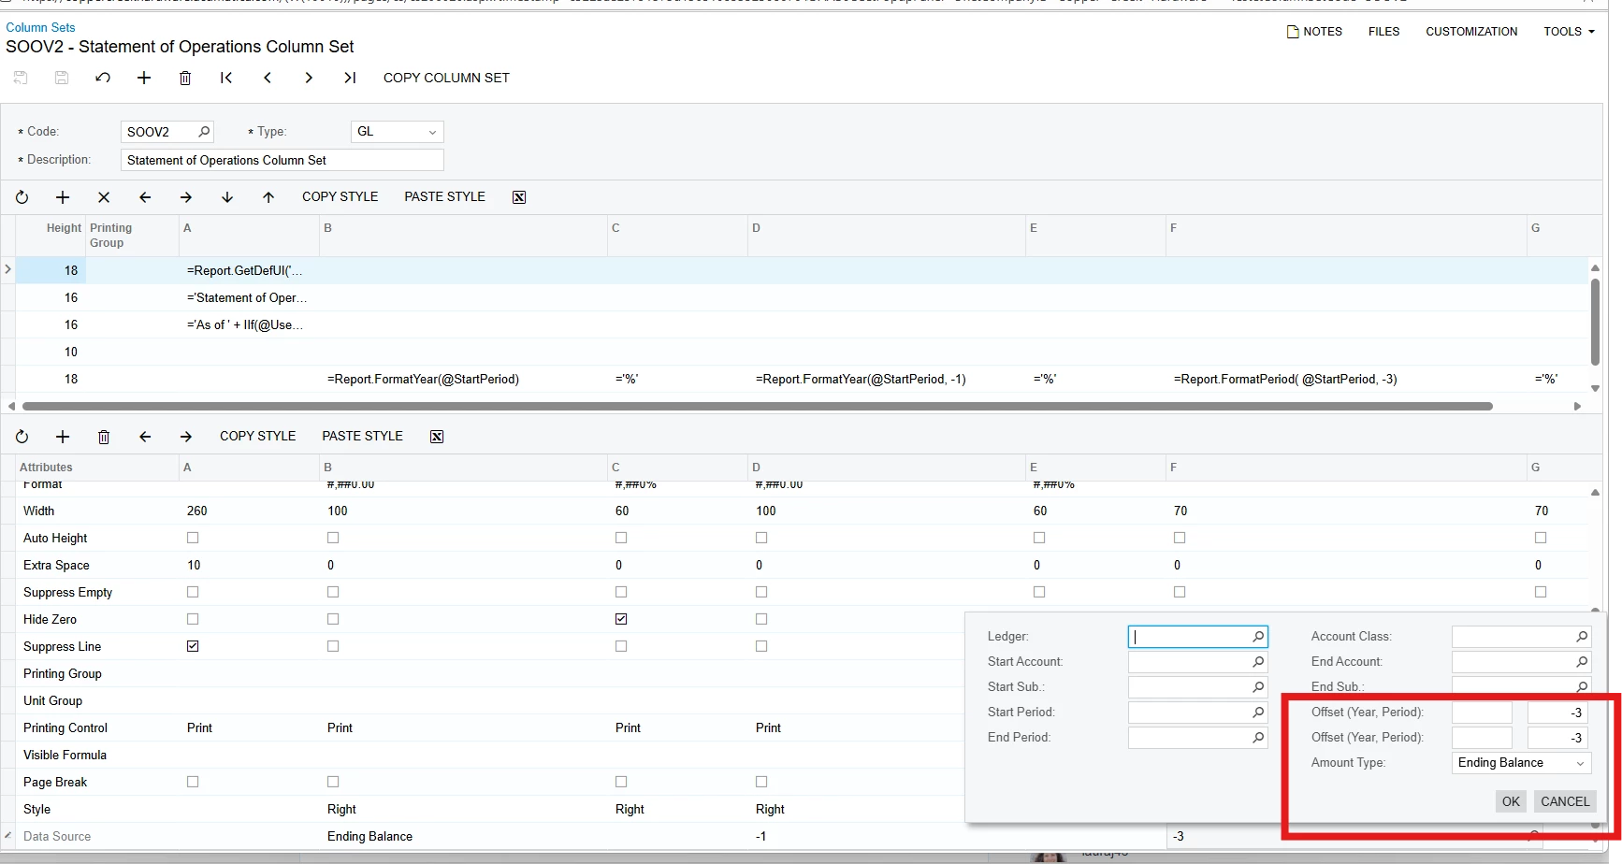Delete the column in the attributes grid toolbar
The image size is (1622, 864).
tap(104, 437)
